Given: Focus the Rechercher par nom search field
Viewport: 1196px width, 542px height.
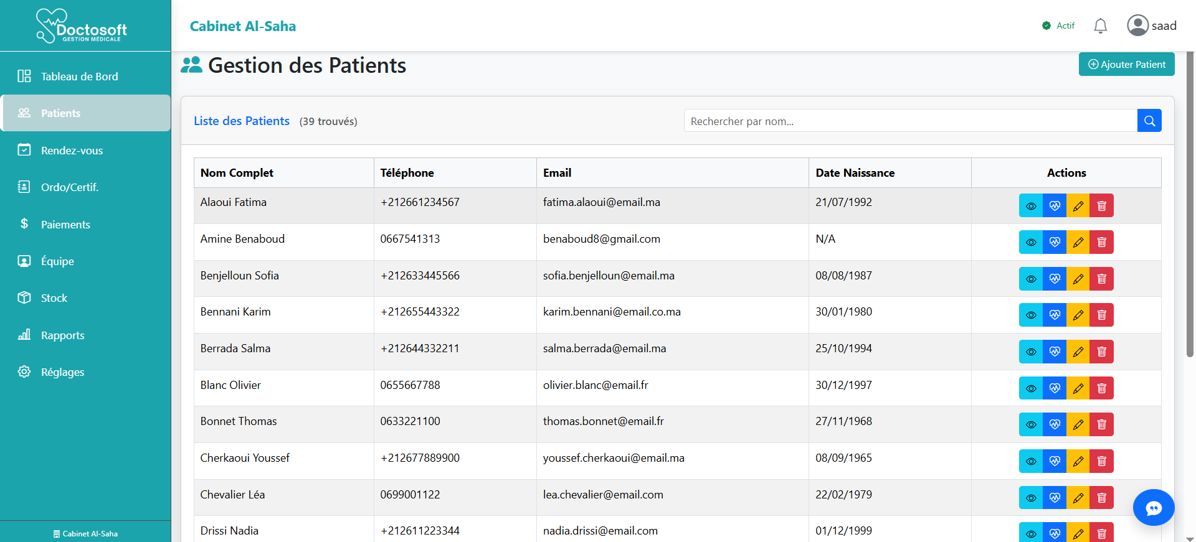Looking at the screenshot, I should [909, 121].
